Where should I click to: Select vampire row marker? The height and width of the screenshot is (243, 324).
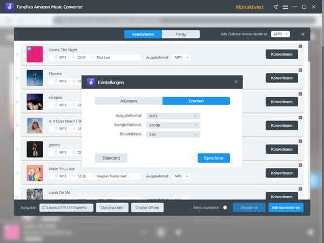17,102
